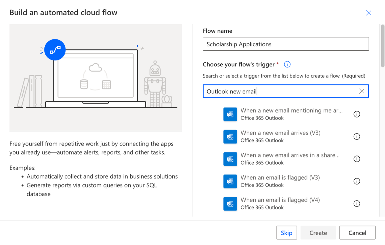Screen dimensions: 385x245
Task: Click Outlook icon next to "When an email is flagged (V3)"
Action: pos(230,181)
